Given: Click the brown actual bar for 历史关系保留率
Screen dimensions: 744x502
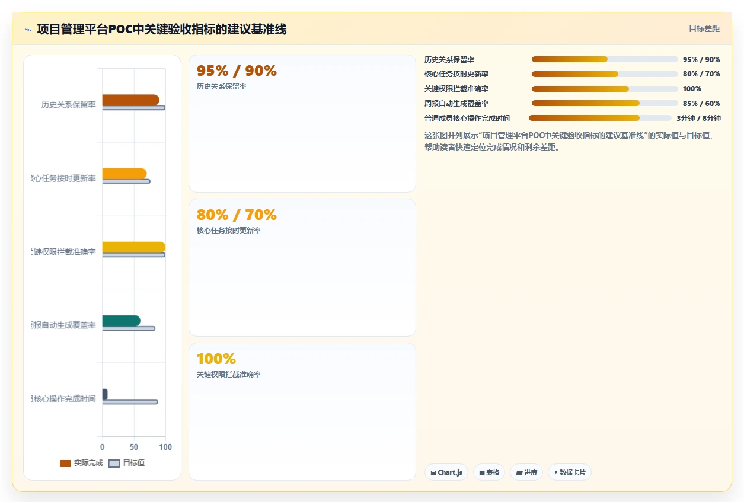Looking at the screenshot, I should coord(130,100).
